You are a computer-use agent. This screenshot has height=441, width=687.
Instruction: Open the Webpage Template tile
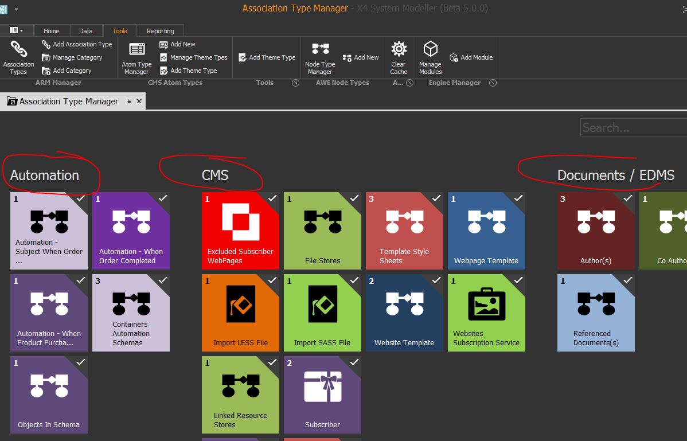(x=486, y=231)
